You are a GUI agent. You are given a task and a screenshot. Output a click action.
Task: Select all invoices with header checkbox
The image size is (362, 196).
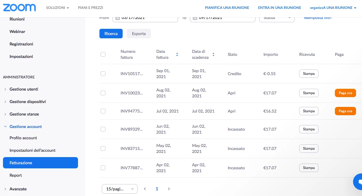103,54
